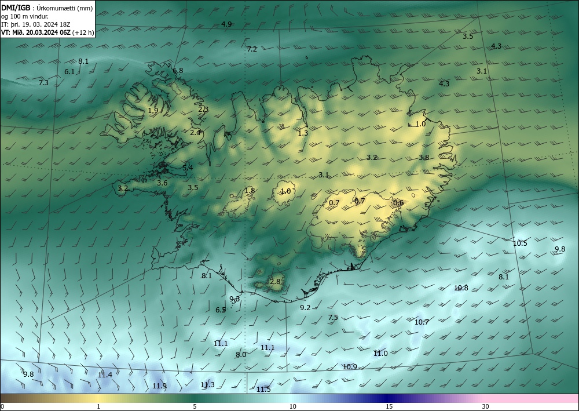The height and width of the screenshot is (411, 579).
Task: Click the 2.3 value label
Action: 203,109
